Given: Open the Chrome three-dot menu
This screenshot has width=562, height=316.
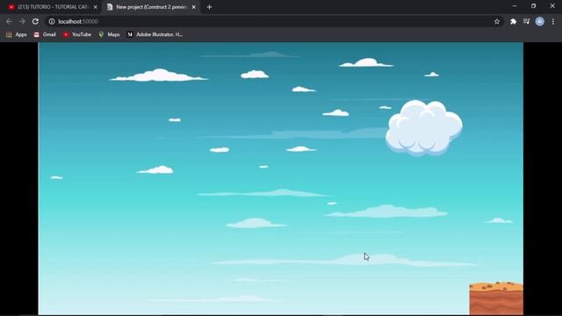Looking at the screenshot, I should click(x=553, y=21).
